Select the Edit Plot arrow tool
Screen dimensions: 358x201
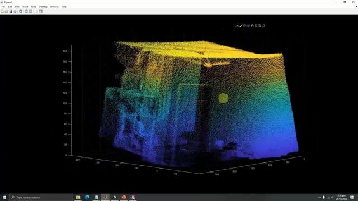pos(36,11)
